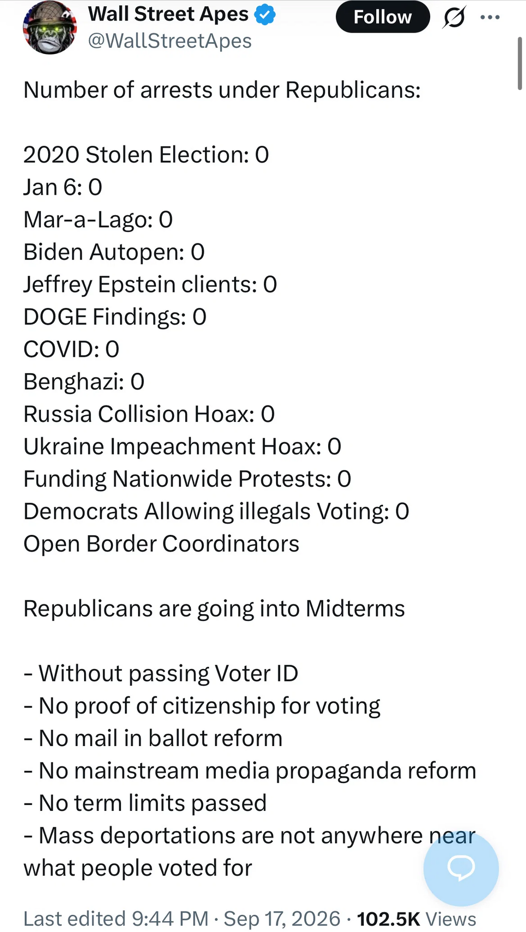The height and width of the screenshot is (932, 526).
Task: Open the three-dot more options menu
Action: pyautogui.click(x=490, y=17)
